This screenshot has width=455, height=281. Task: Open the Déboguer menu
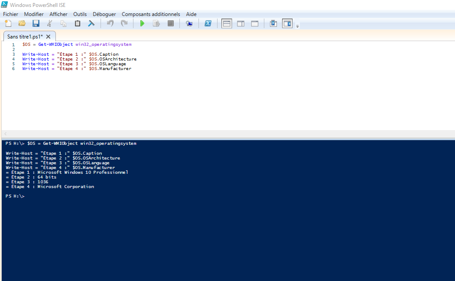104,14
